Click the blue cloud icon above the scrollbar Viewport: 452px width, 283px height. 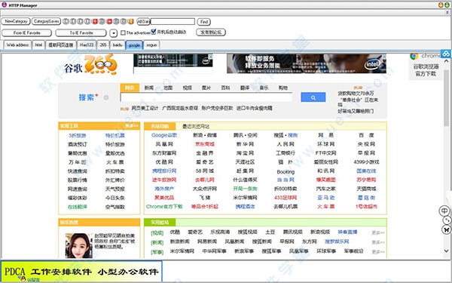coord(446,54)
